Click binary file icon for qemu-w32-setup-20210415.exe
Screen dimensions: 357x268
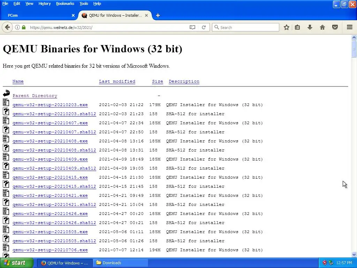point(6,175)
